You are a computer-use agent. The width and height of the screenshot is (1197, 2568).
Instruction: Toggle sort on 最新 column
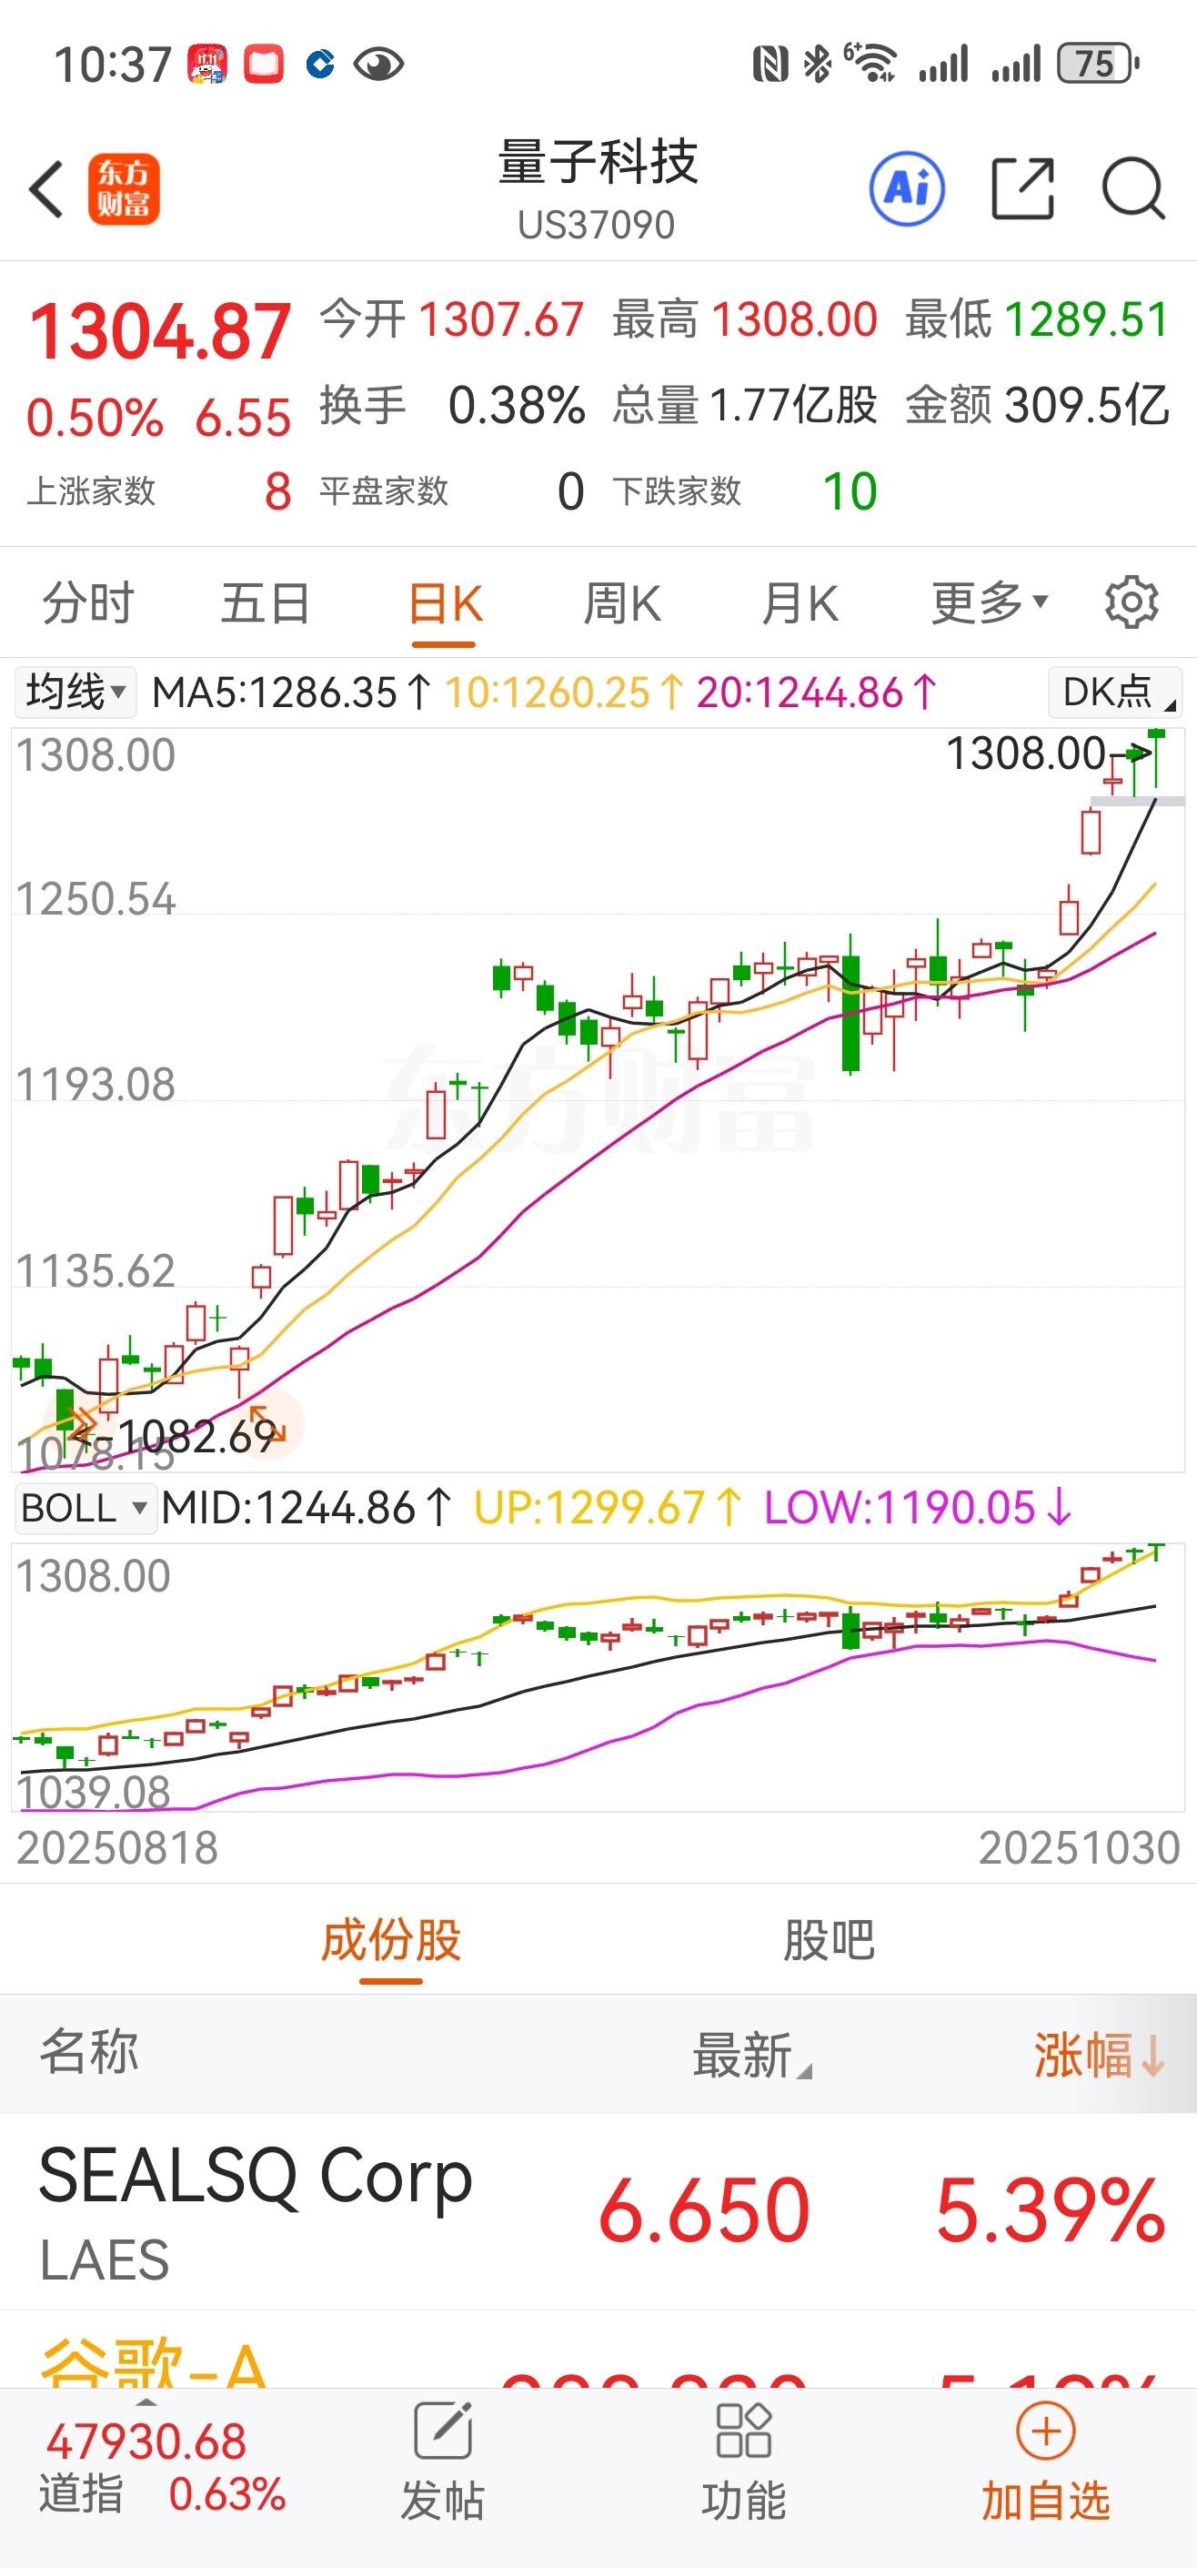click(x=752, y=2055)
